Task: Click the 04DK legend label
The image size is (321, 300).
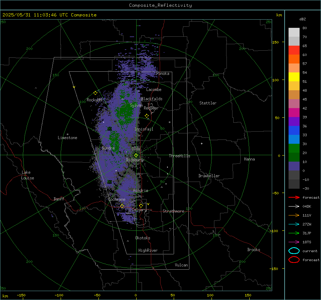Action: tap(307, 207)
